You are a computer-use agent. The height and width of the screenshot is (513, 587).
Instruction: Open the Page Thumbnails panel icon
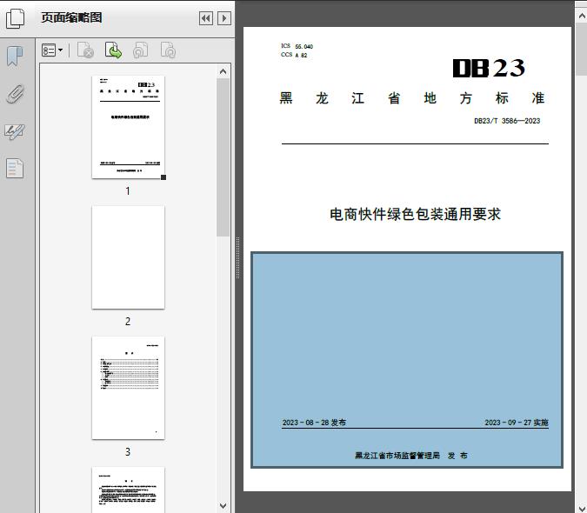coord(16,17)
